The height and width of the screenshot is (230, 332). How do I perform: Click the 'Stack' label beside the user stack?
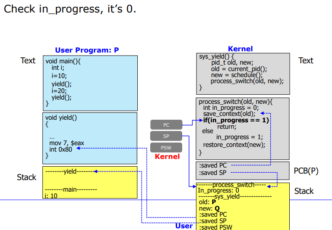(26, 177)
